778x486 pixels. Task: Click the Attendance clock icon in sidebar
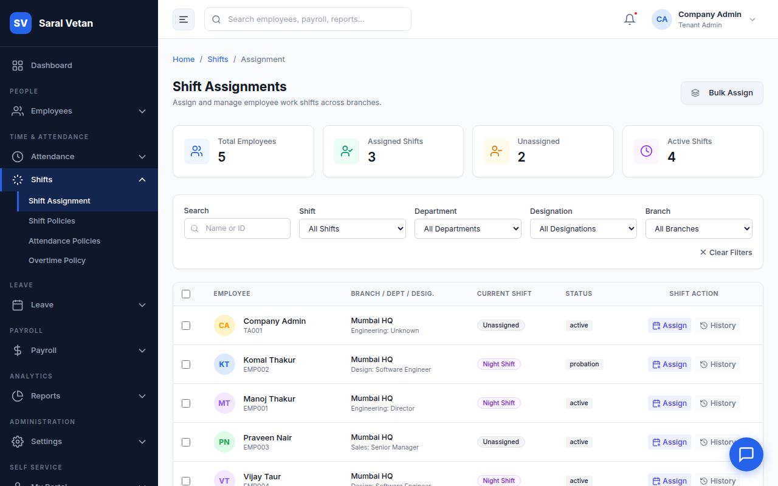coord(18,157)
